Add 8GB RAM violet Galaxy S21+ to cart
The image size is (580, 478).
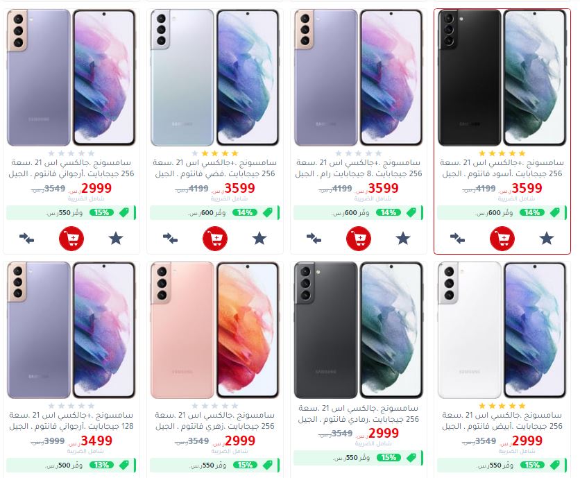coord(359,238)
